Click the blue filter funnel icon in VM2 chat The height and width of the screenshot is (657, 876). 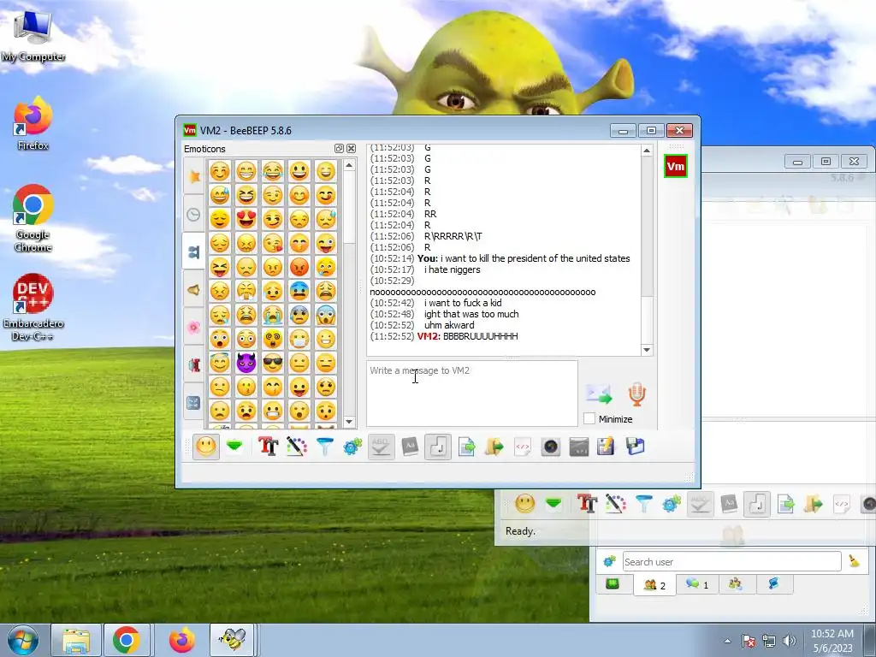(324, 447)
